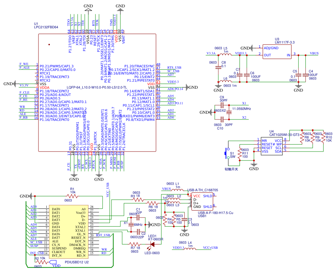The image size is (336, 272).
Task: Click the LPC2132FBD64 part name
Action: [46, 27]
